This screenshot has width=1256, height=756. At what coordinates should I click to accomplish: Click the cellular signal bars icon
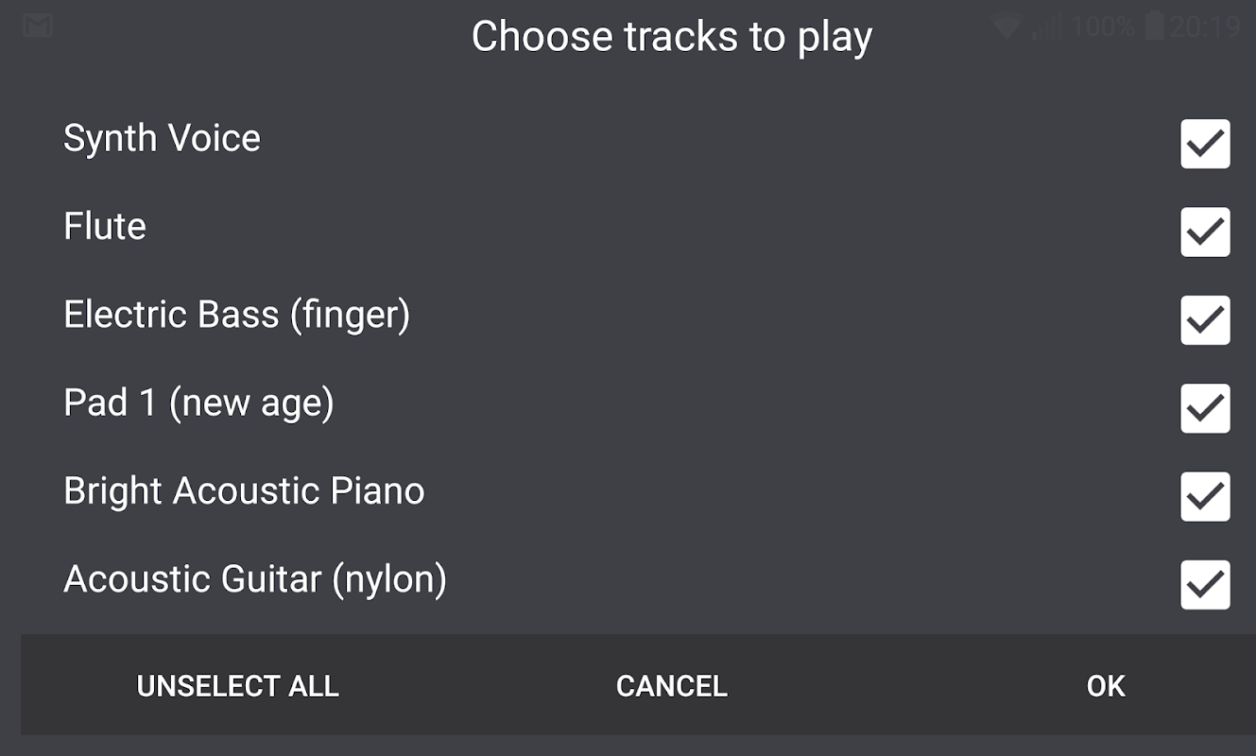pos(1045,26)
